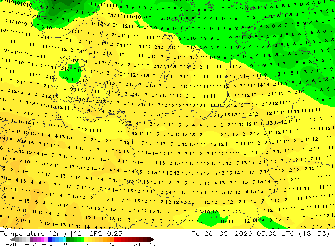Viewport: 335px width, 246px height.
Task: Click the legend label 0
Action: click(x=66, y=244)
